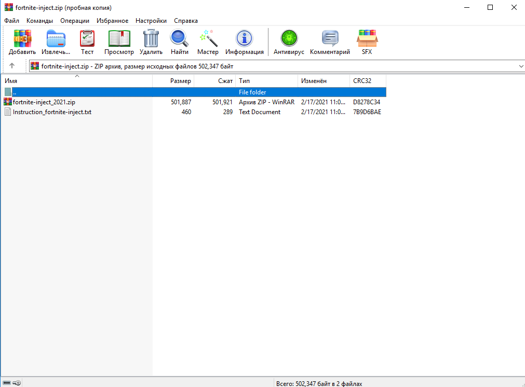Click the key password icon in status bar
Screen dimensions: 525x387
17,383
